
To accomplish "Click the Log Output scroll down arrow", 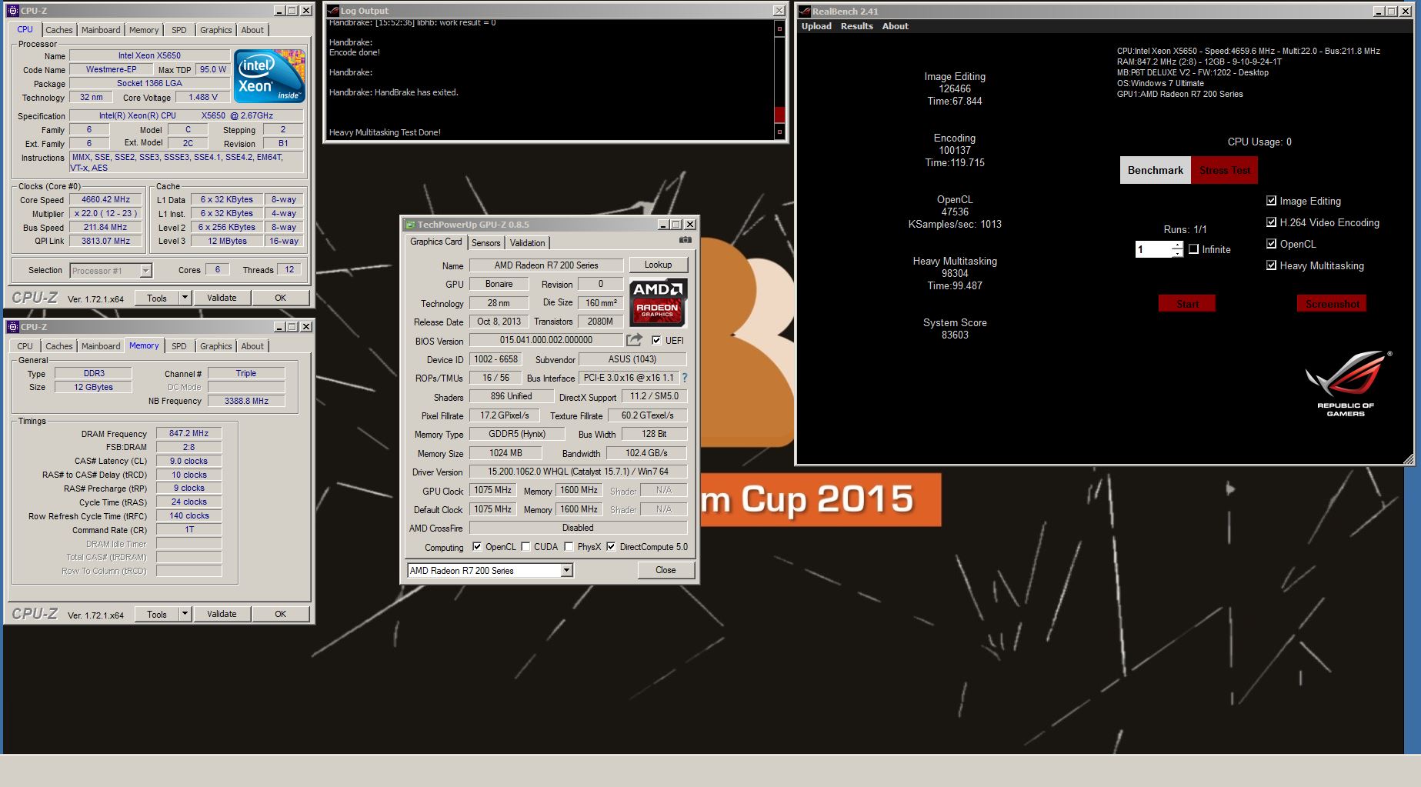I will 779,132.
